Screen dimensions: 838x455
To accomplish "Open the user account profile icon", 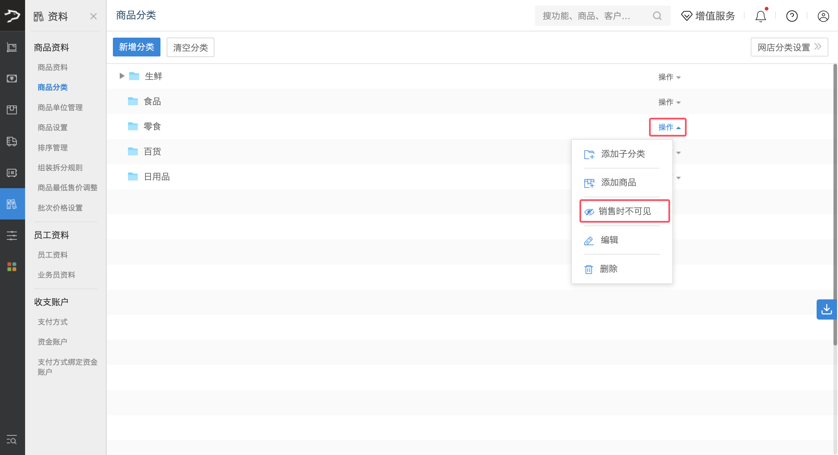I will (823, 16).
